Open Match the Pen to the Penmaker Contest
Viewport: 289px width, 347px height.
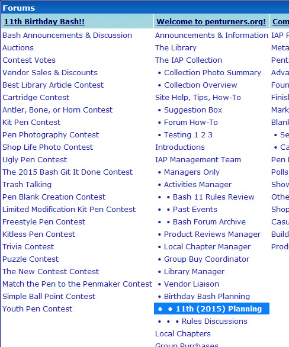click(77, 284)
